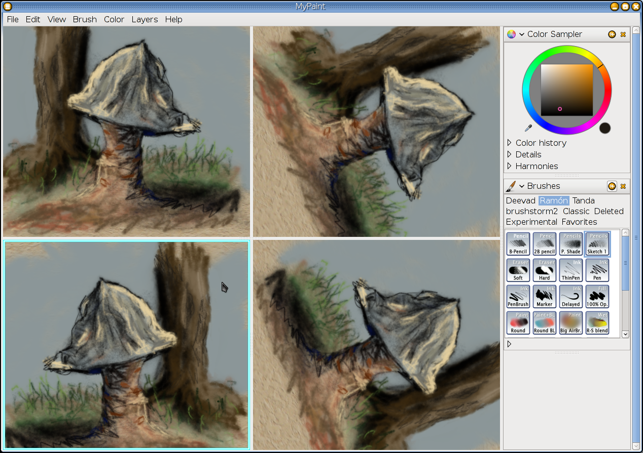Pick the R-S blend wet brush
This screenshot has height=453, width=643.
point(597,323)
